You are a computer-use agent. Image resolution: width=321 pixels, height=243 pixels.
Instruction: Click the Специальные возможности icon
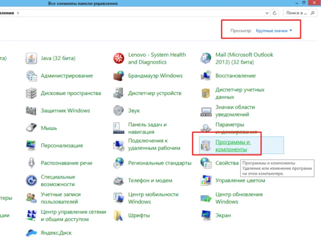31,181
